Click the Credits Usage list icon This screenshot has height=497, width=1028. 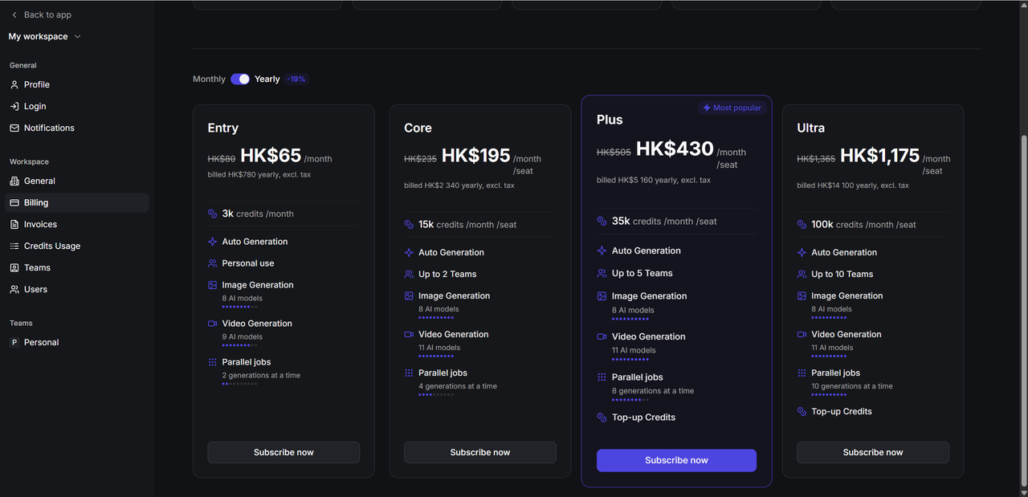tap(14, 246)
